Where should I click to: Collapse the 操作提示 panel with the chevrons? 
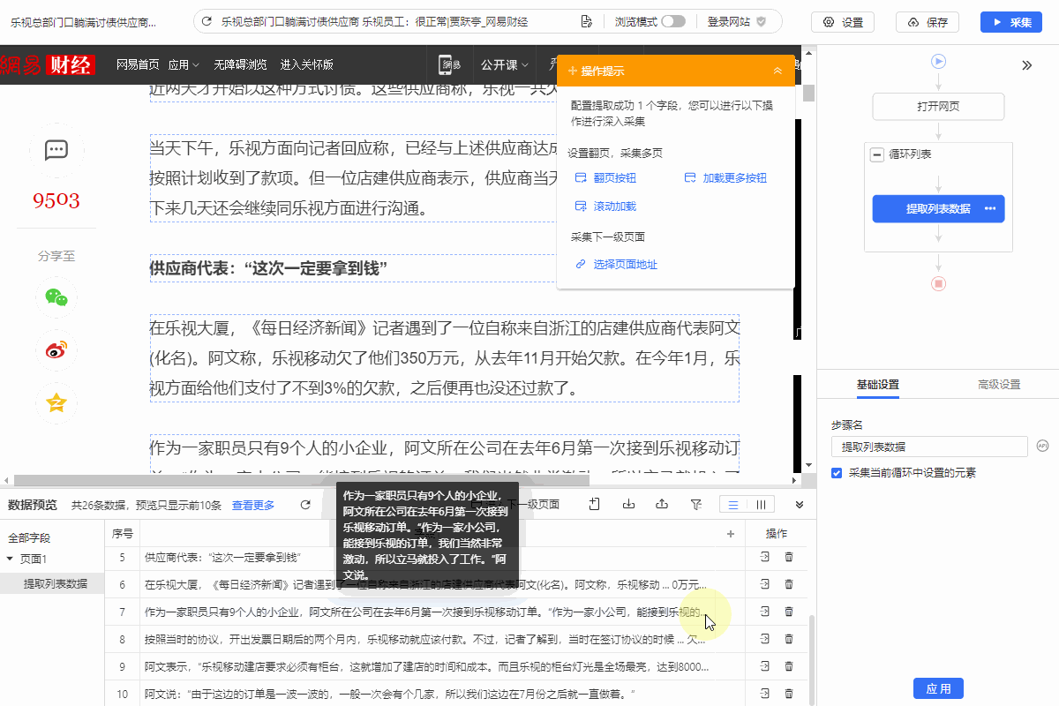coord(777,71)
